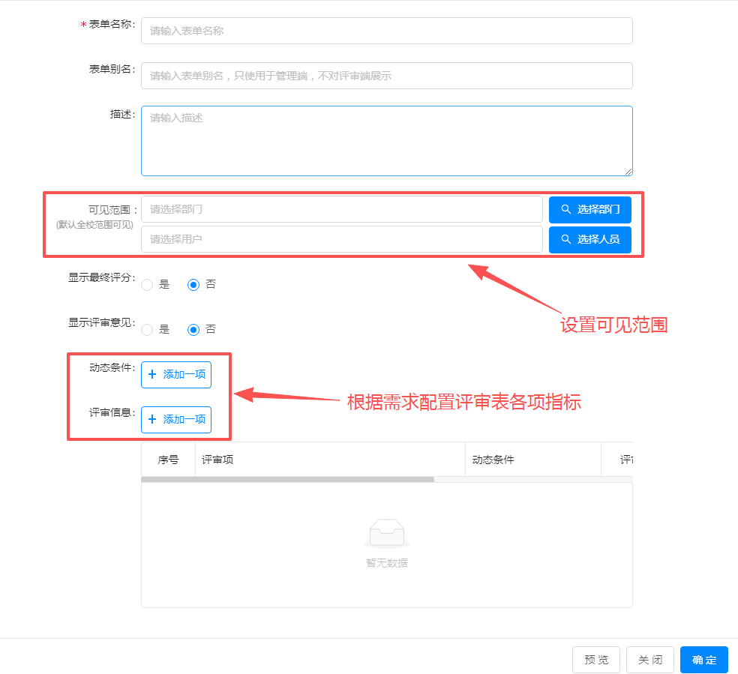Click the 序号 column header
Screen dimensions: 738x674
[168, 460]
